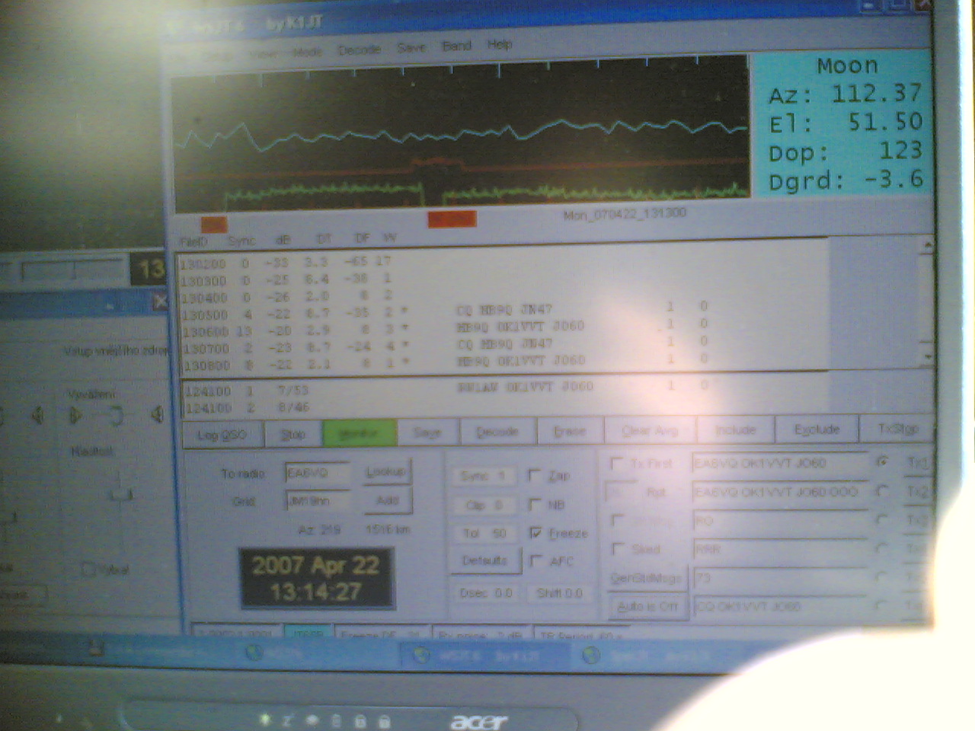Open the Help menu

coord(500,44)
